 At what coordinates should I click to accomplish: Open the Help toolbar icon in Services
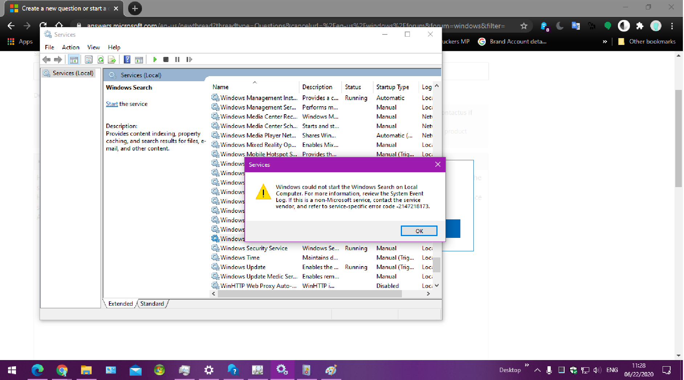[x=127, y=59]
